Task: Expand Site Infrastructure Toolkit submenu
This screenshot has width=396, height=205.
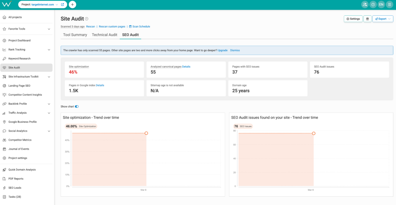Action: pyautogui.click(x=49, y=77)
